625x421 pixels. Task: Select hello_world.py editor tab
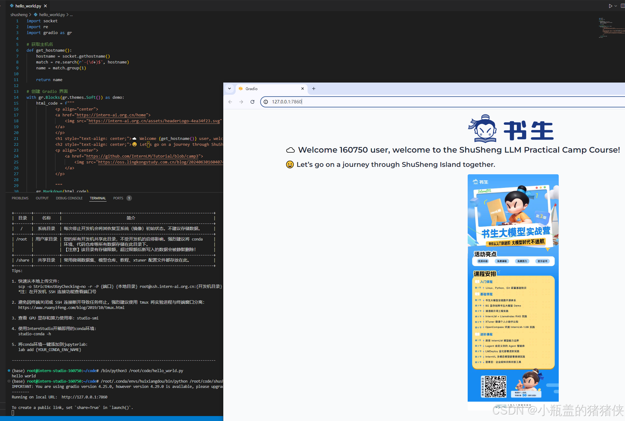tap(28, 6)
